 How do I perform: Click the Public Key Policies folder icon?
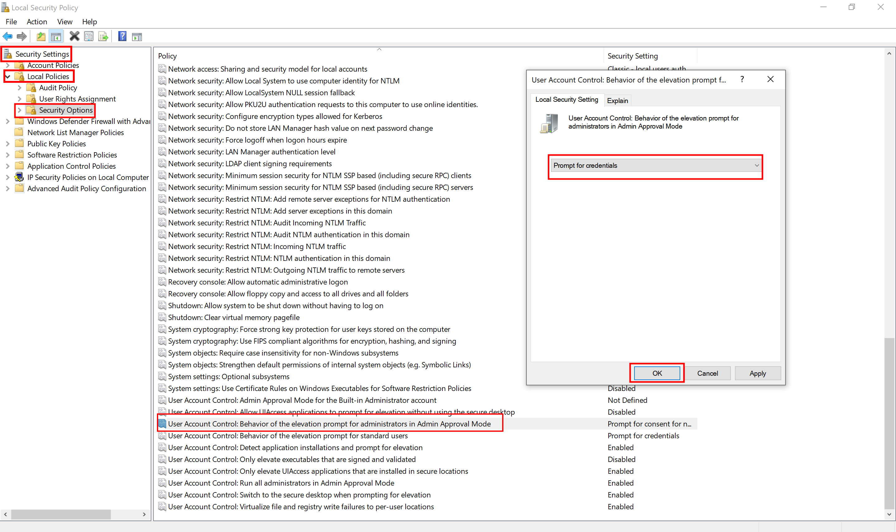pyautogui.click(x=19, y=144)
